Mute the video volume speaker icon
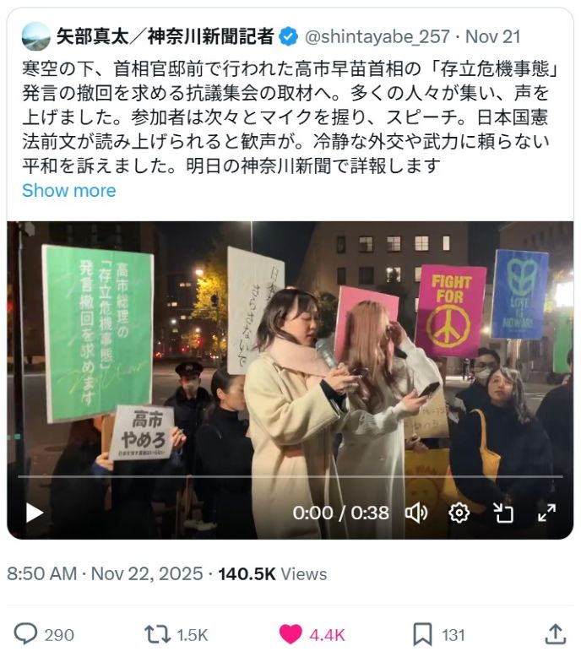581x657 pixels. click(416, 513)
